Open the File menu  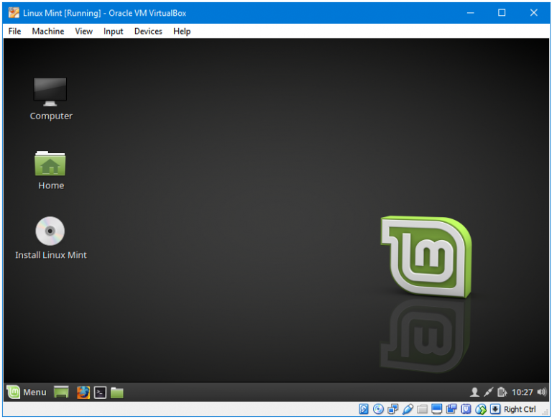click(14, 32)
